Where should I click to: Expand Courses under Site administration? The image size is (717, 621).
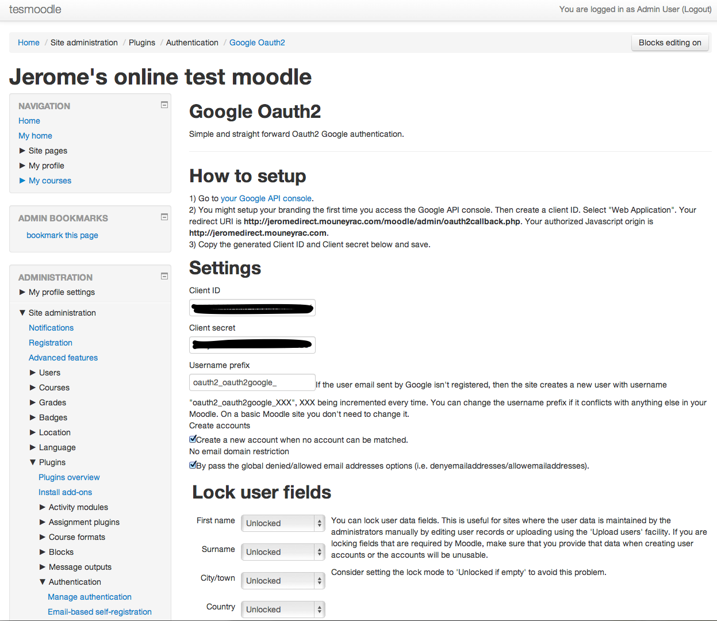point(33,388)
